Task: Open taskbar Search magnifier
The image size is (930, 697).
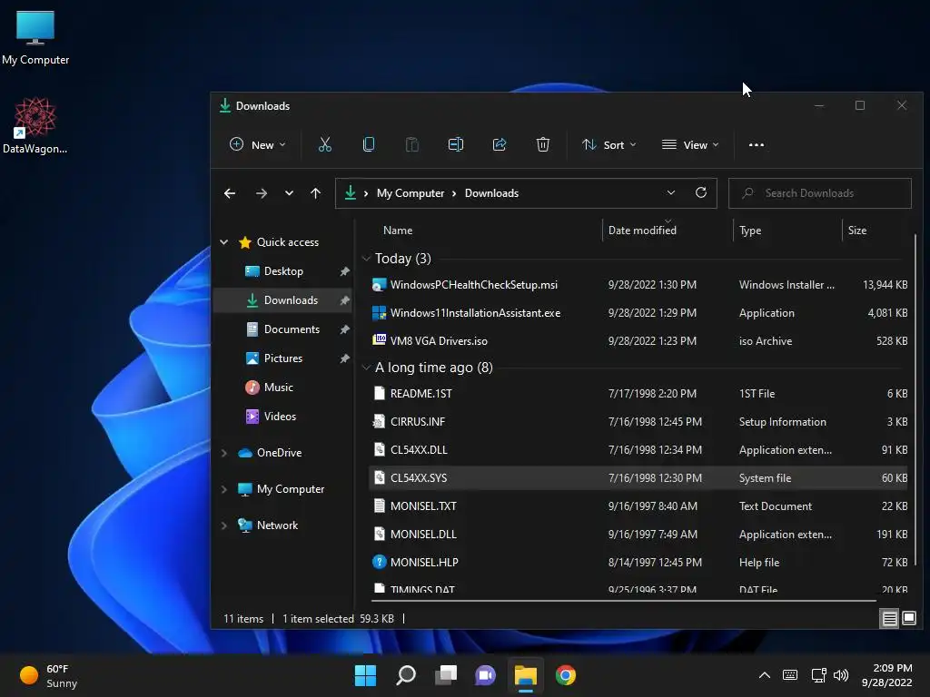Action: (406, 675)
